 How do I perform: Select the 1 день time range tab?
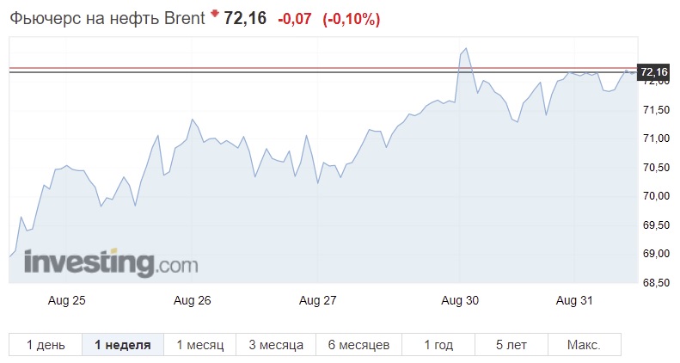(46, 345)
